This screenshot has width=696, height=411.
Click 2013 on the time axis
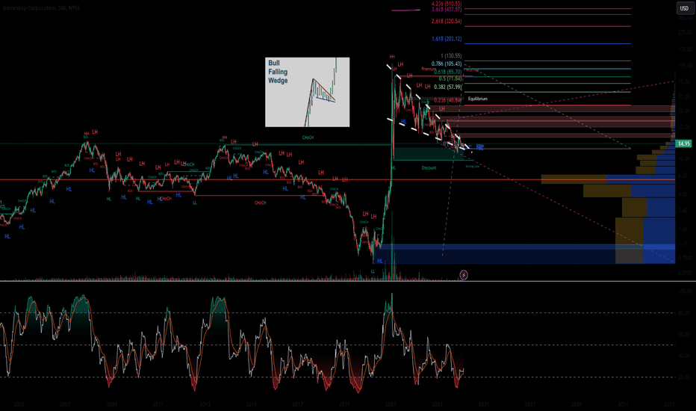pos(205,404)
